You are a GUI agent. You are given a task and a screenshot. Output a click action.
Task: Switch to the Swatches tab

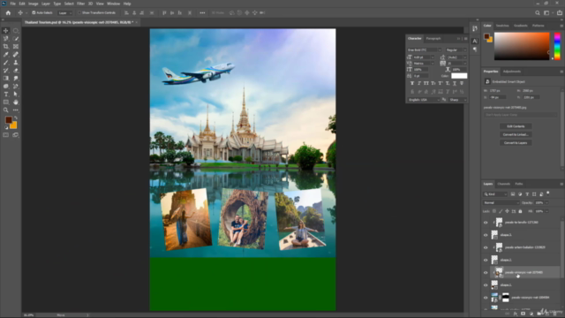tap(502, 26)
